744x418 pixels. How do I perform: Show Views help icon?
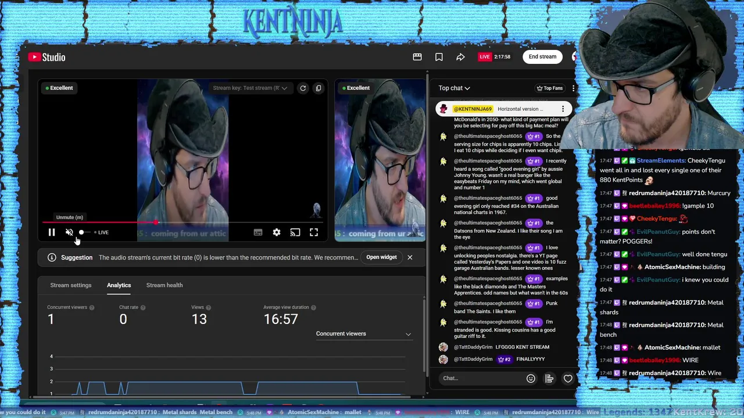[x=208, y=307]
